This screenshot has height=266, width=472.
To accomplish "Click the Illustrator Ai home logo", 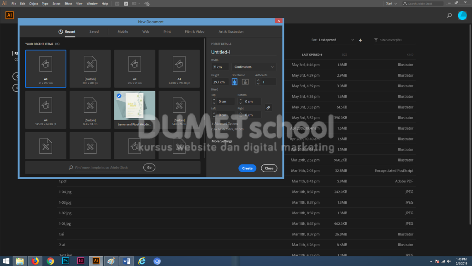I will tap(10, 15).
